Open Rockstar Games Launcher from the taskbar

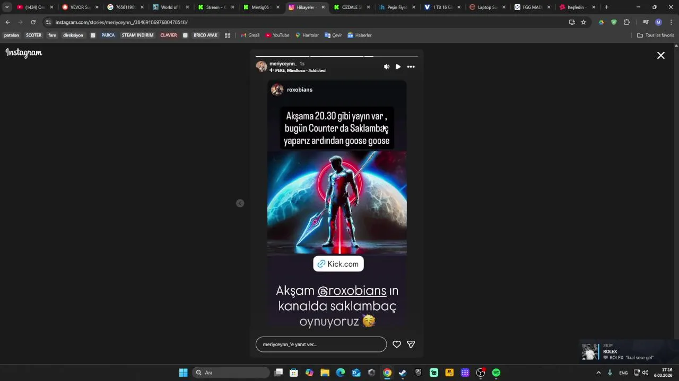click(x=449, y=373)
